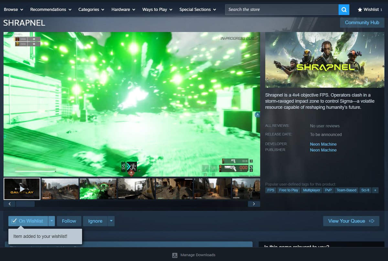Image resolution: width=388 pixels, height=261 pixels.
Task: Open Manage Downloads in bottom bar
Action: click(x=194, y=255)
